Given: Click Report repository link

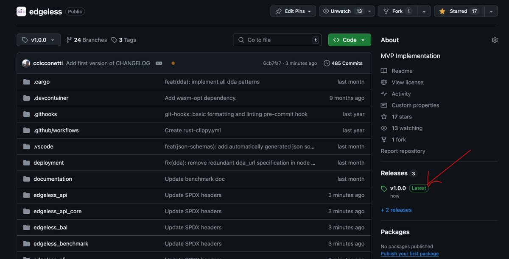Looking at the screenshot, I should pos(403,151).
